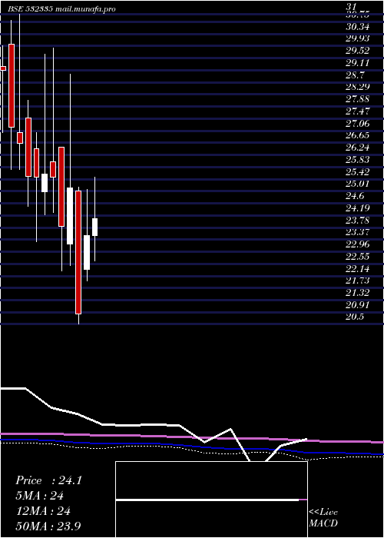The height and width of the screenshot is (538, 384).
Task: Select the 23.78 price axis label
Action: [357, 221]
